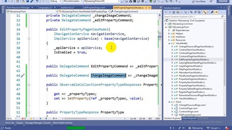Expand Dependencies node

click(169, 30)
